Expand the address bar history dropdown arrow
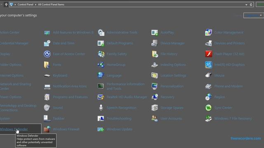 point(246,5)
